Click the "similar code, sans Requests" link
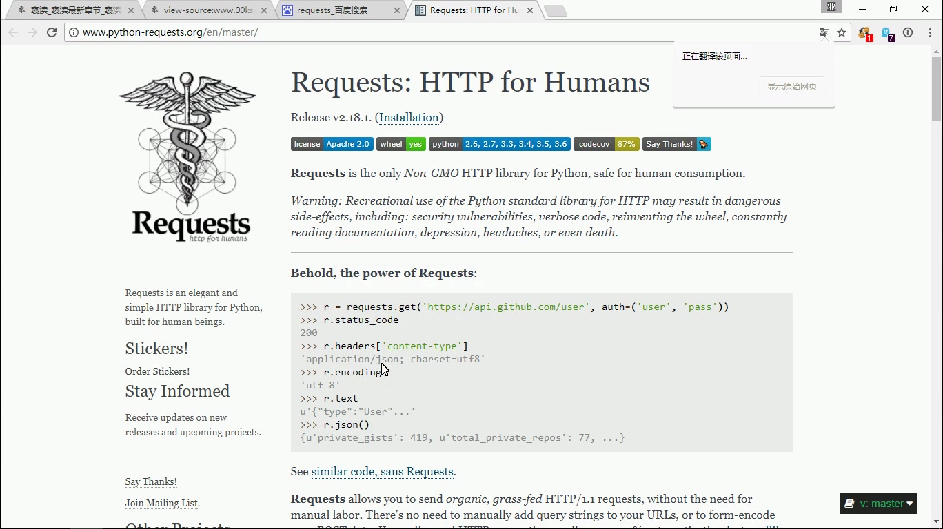Viewport: 943px width, 529px height. 383,472
